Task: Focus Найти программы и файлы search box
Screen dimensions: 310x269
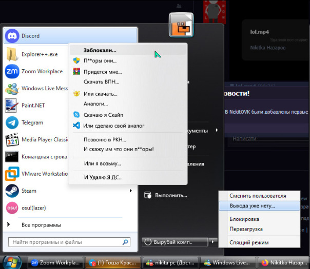Action: tap(69, 242)
